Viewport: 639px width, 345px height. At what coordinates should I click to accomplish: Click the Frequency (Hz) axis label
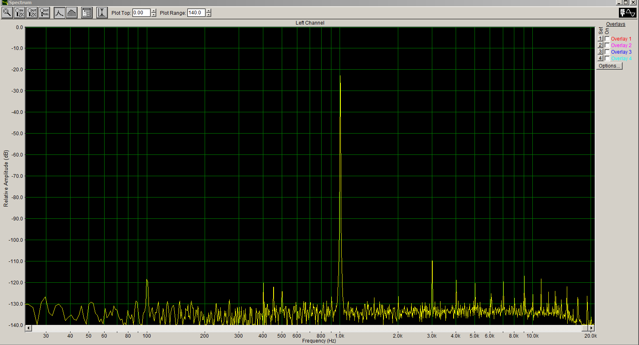(x=319, y=341)
